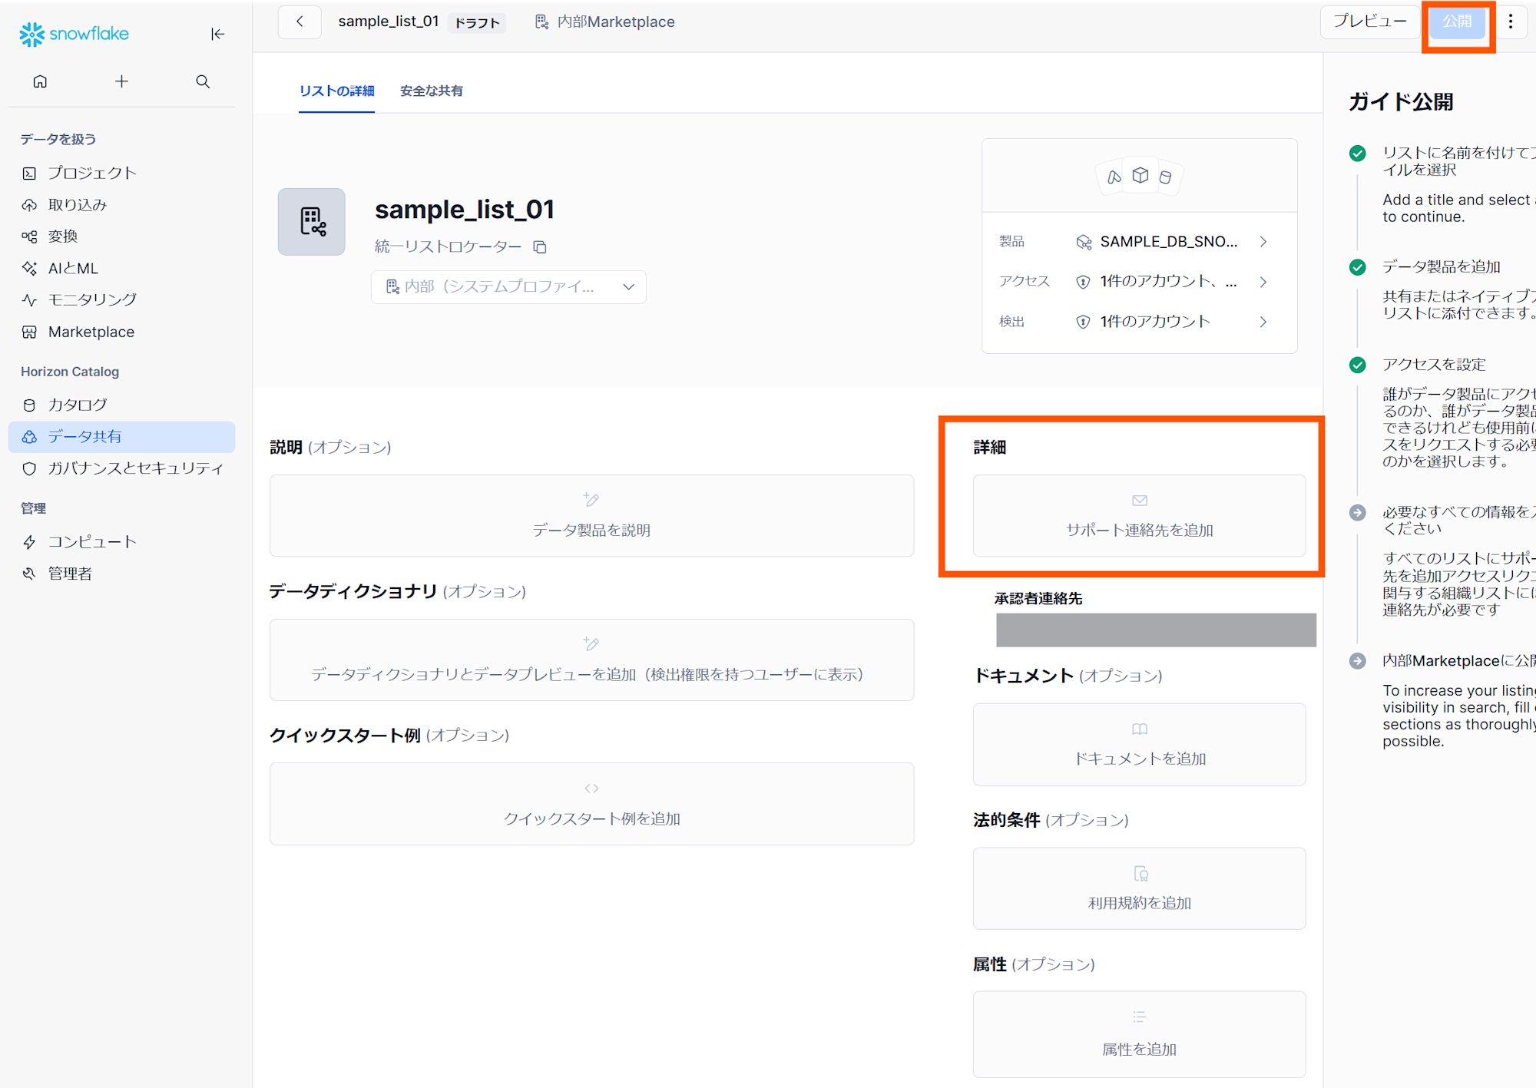This screenshot has width=1536, height=1088.
Task: Click the back arrow next to sample_list_01
Action: [299, 21]
